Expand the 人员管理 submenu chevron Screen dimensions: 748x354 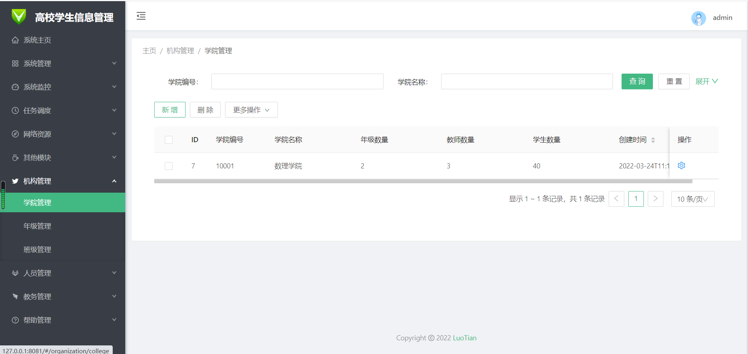coord(114,273)
